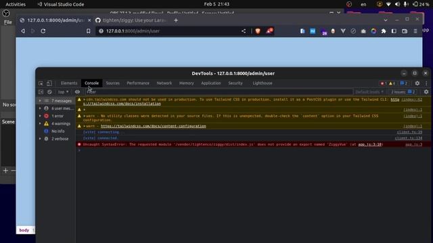Expand the '4 warnings' sidebar group
Screen dimensions: 433x243
point(40,124)
